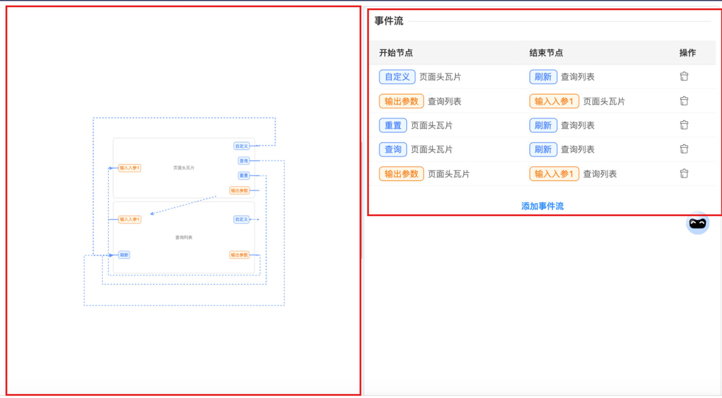The image size is (722, 398).
Task: Click 输入入参1 tag beside 查询列表 in table
Action: [x=554, y=174]
